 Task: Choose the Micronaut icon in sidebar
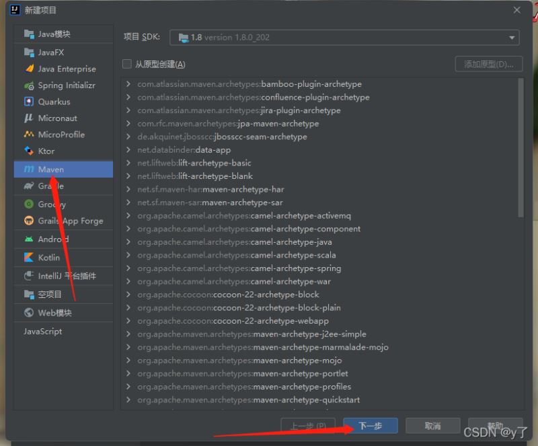pos(28,118)
